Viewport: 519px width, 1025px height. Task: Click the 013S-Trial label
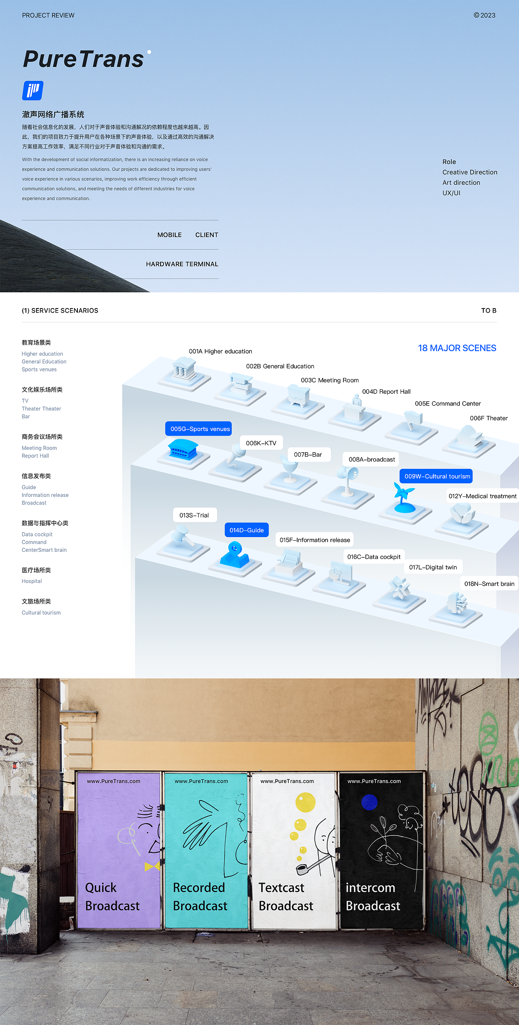195,515
